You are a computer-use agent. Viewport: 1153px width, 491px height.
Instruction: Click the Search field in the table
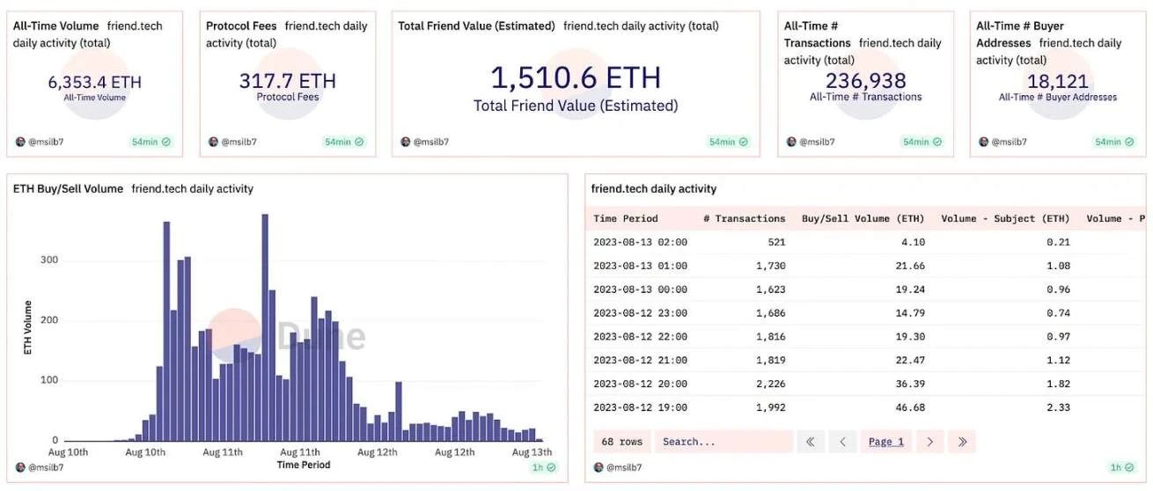[x=723, y=442]
